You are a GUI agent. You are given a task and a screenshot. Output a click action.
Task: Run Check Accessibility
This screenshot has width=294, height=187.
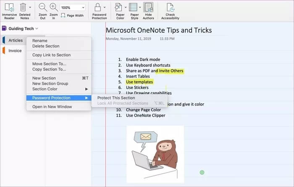(171, 8)
